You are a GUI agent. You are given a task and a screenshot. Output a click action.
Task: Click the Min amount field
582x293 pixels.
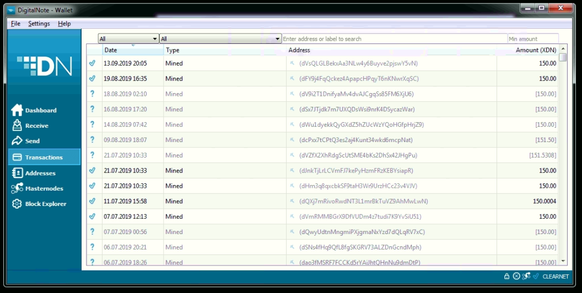[x=533, y=39]
